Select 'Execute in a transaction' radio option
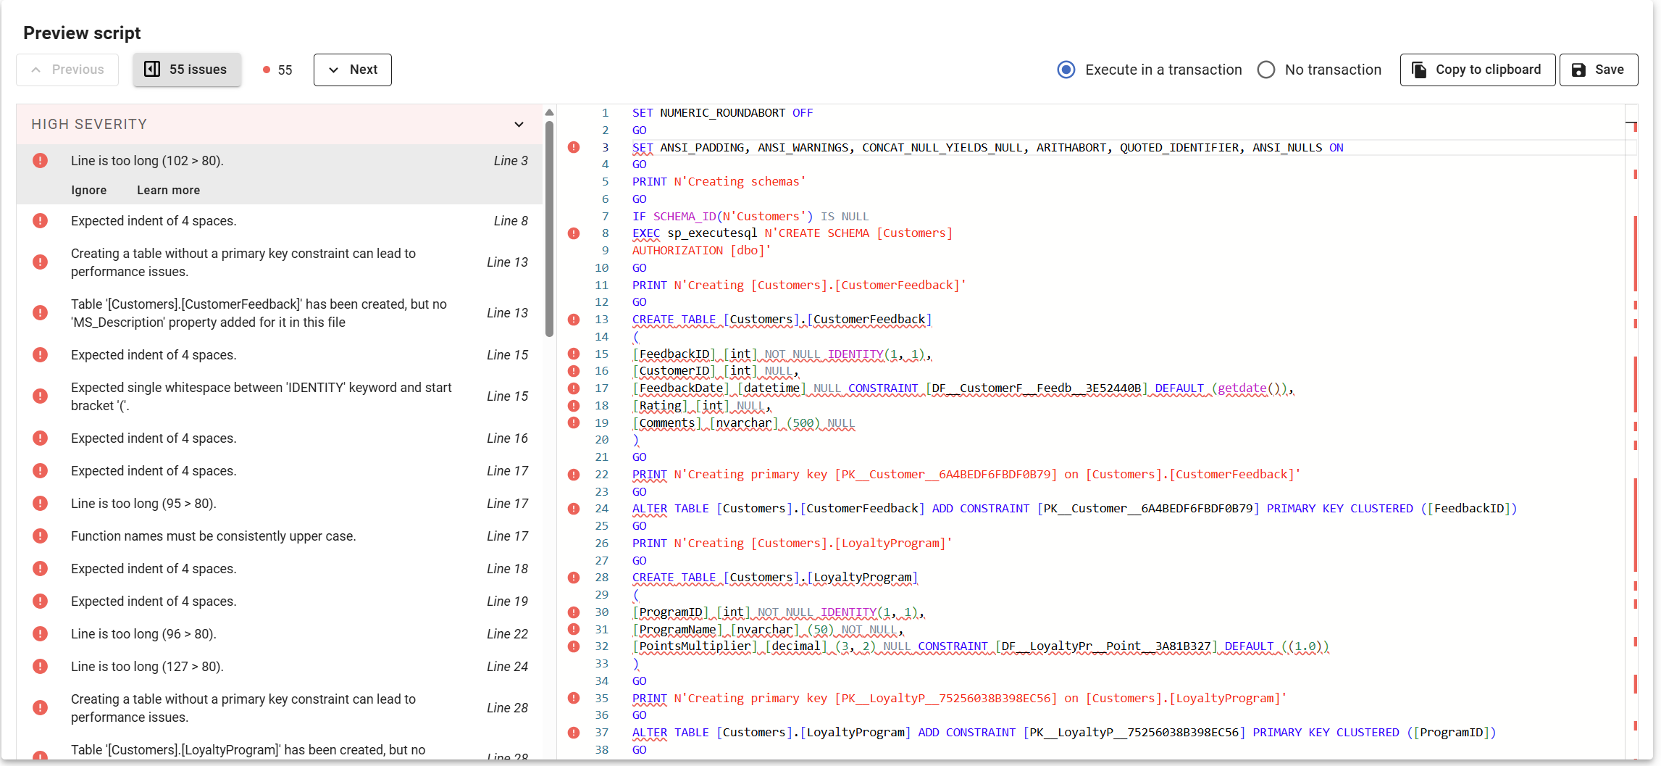The height and width of the screenshot is (766, 1661). (1066, 70)
